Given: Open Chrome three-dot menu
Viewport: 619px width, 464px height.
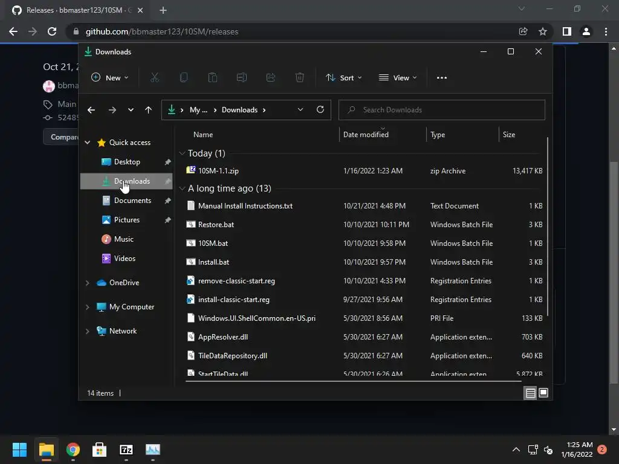Looking at the screenshot, I should [606, 31].
